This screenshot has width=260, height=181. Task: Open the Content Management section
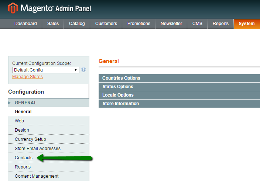tap(49, 176)
